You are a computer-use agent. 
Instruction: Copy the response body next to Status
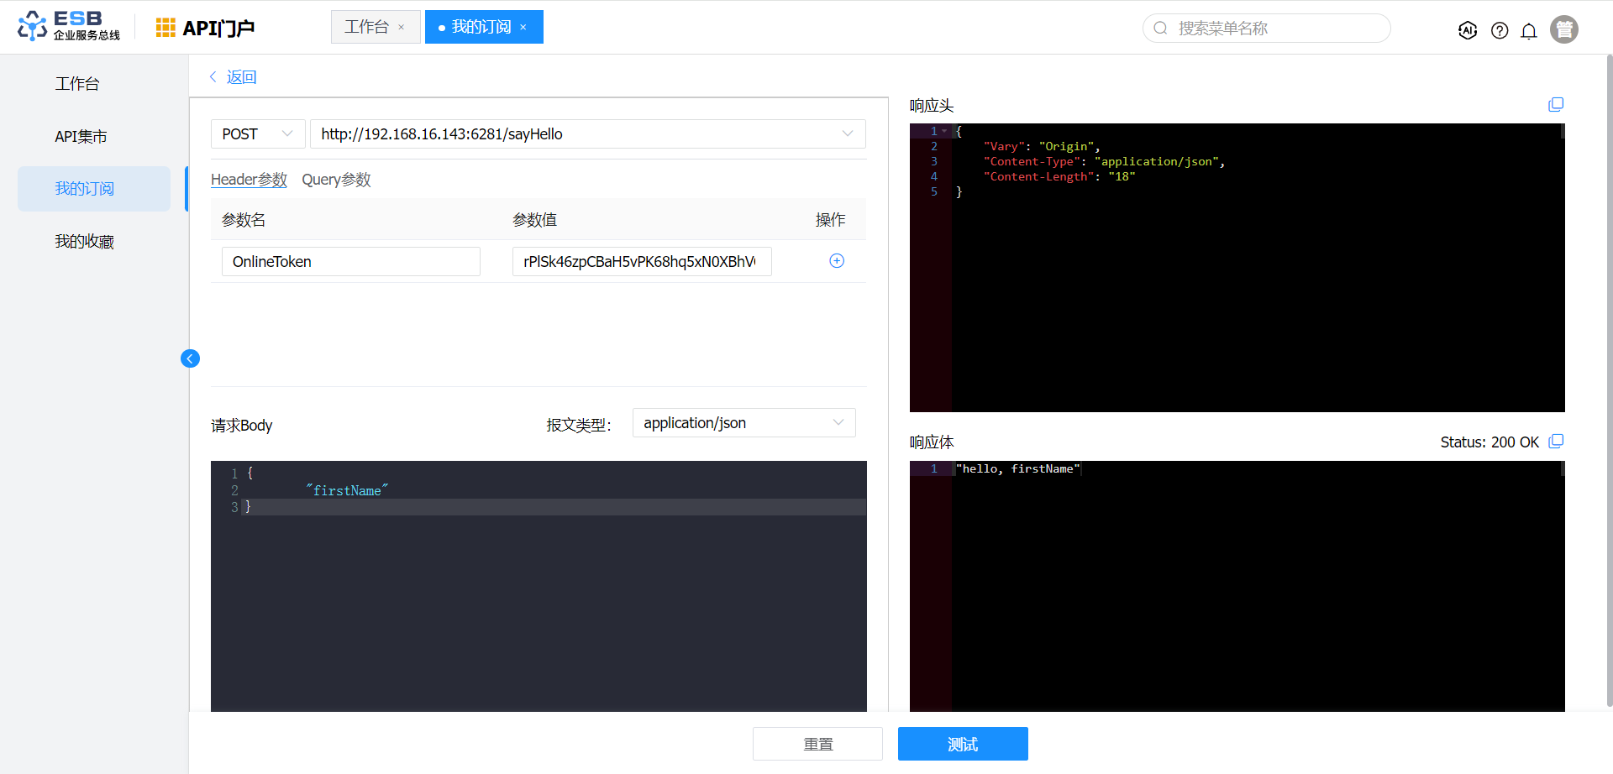click(x=1556, y=442)
